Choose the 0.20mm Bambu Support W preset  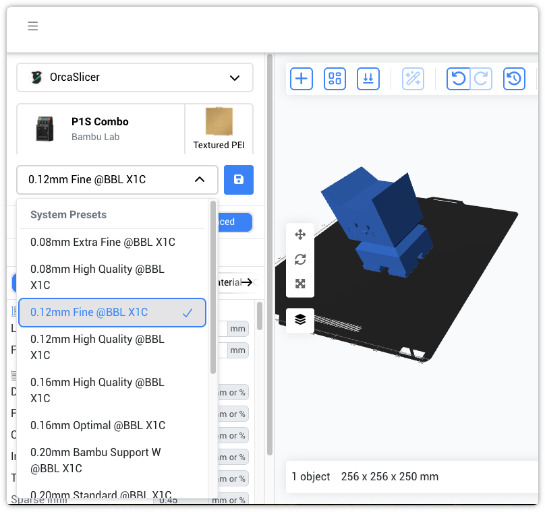pyautogui.click(x=94, y=460)
